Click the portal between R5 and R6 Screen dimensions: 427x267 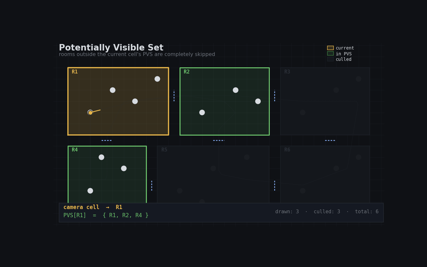pos(275,185)
